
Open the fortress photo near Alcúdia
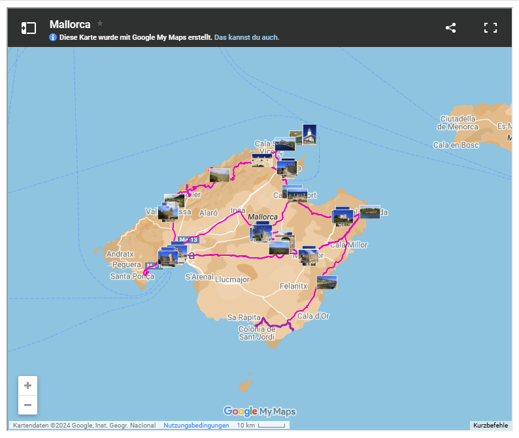287,169
